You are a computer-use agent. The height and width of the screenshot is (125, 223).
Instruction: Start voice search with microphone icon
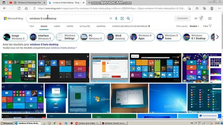[x=116, y=18]
